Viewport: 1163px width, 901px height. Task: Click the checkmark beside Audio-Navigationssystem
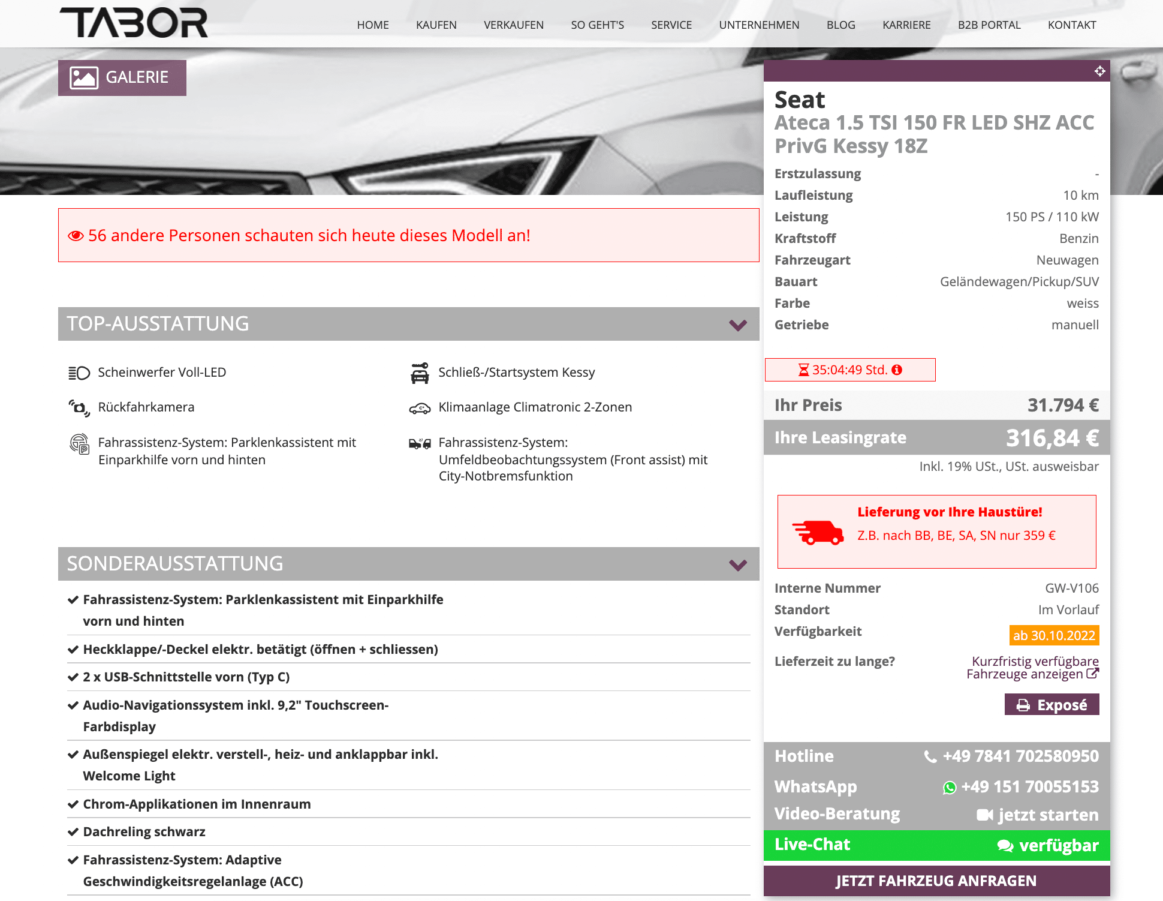[73, 705]
